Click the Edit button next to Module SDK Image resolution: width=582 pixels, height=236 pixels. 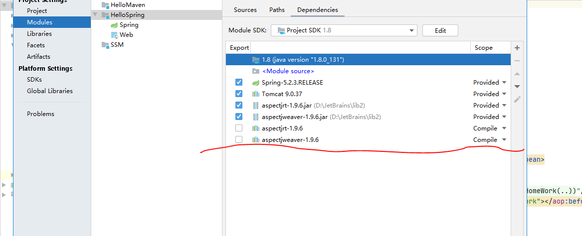click(440, 31)
